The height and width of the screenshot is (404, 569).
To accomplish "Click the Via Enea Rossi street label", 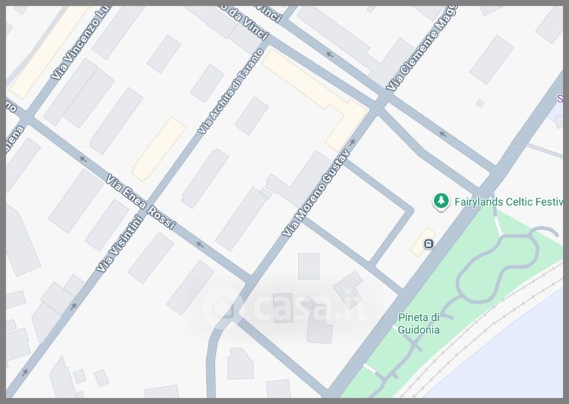I will pyautogui.click(x=141, y=201).
